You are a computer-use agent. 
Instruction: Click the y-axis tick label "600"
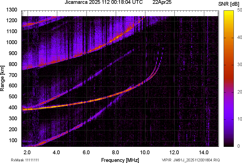pos(13,86)
